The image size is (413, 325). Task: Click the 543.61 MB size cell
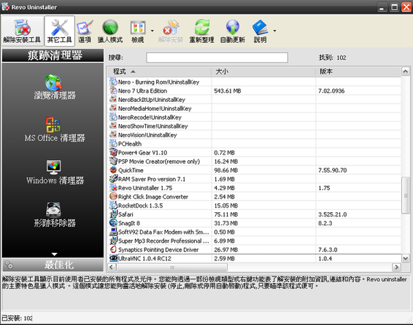[228, 91]
